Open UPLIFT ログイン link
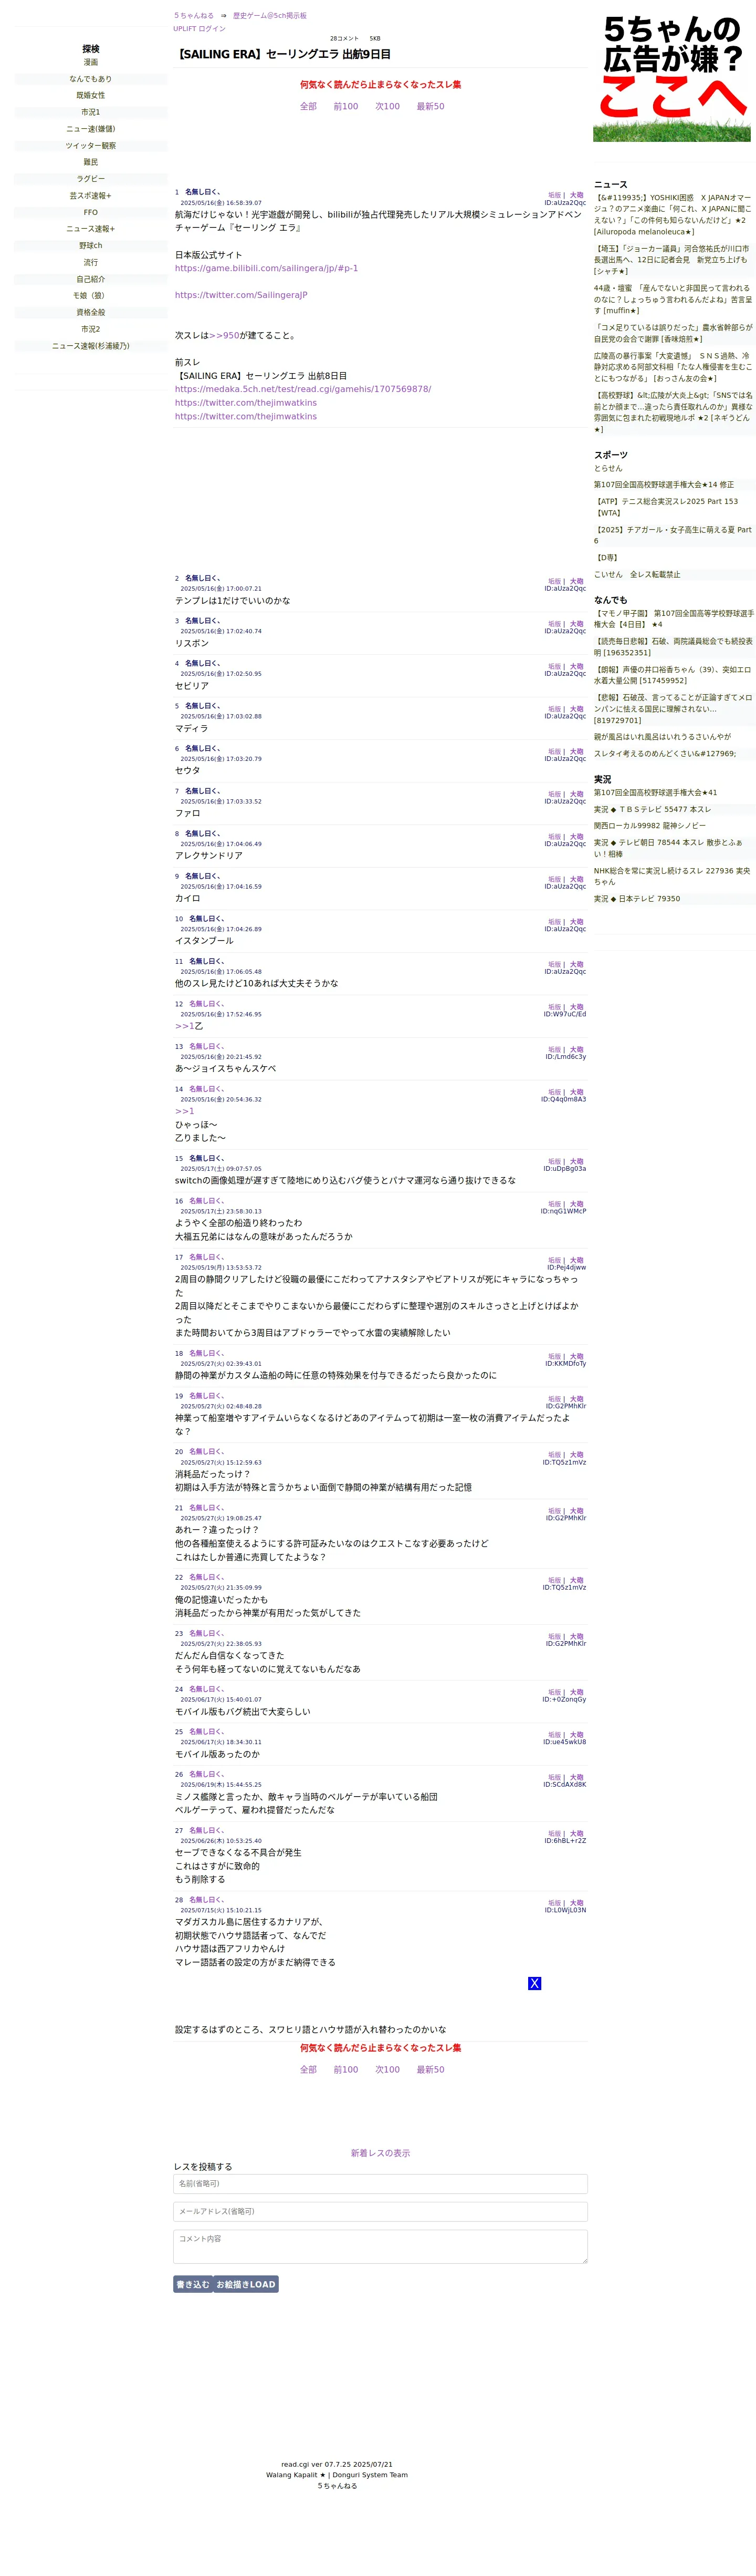756x2576 pixels. coord(199,29)
